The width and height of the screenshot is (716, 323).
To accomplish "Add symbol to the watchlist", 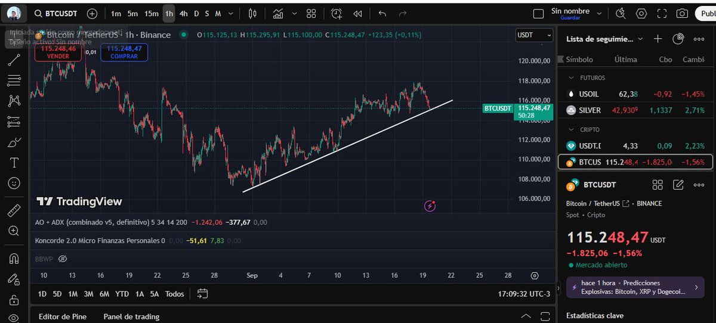I will pos(658,39).
